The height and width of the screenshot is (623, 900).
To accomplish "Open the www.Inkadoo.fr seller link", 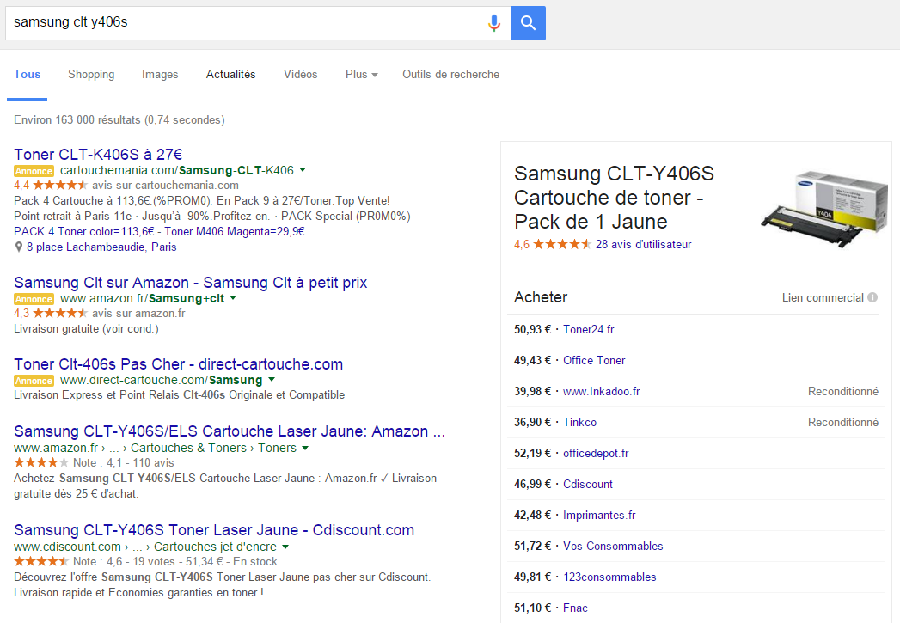I will point(602,391).
